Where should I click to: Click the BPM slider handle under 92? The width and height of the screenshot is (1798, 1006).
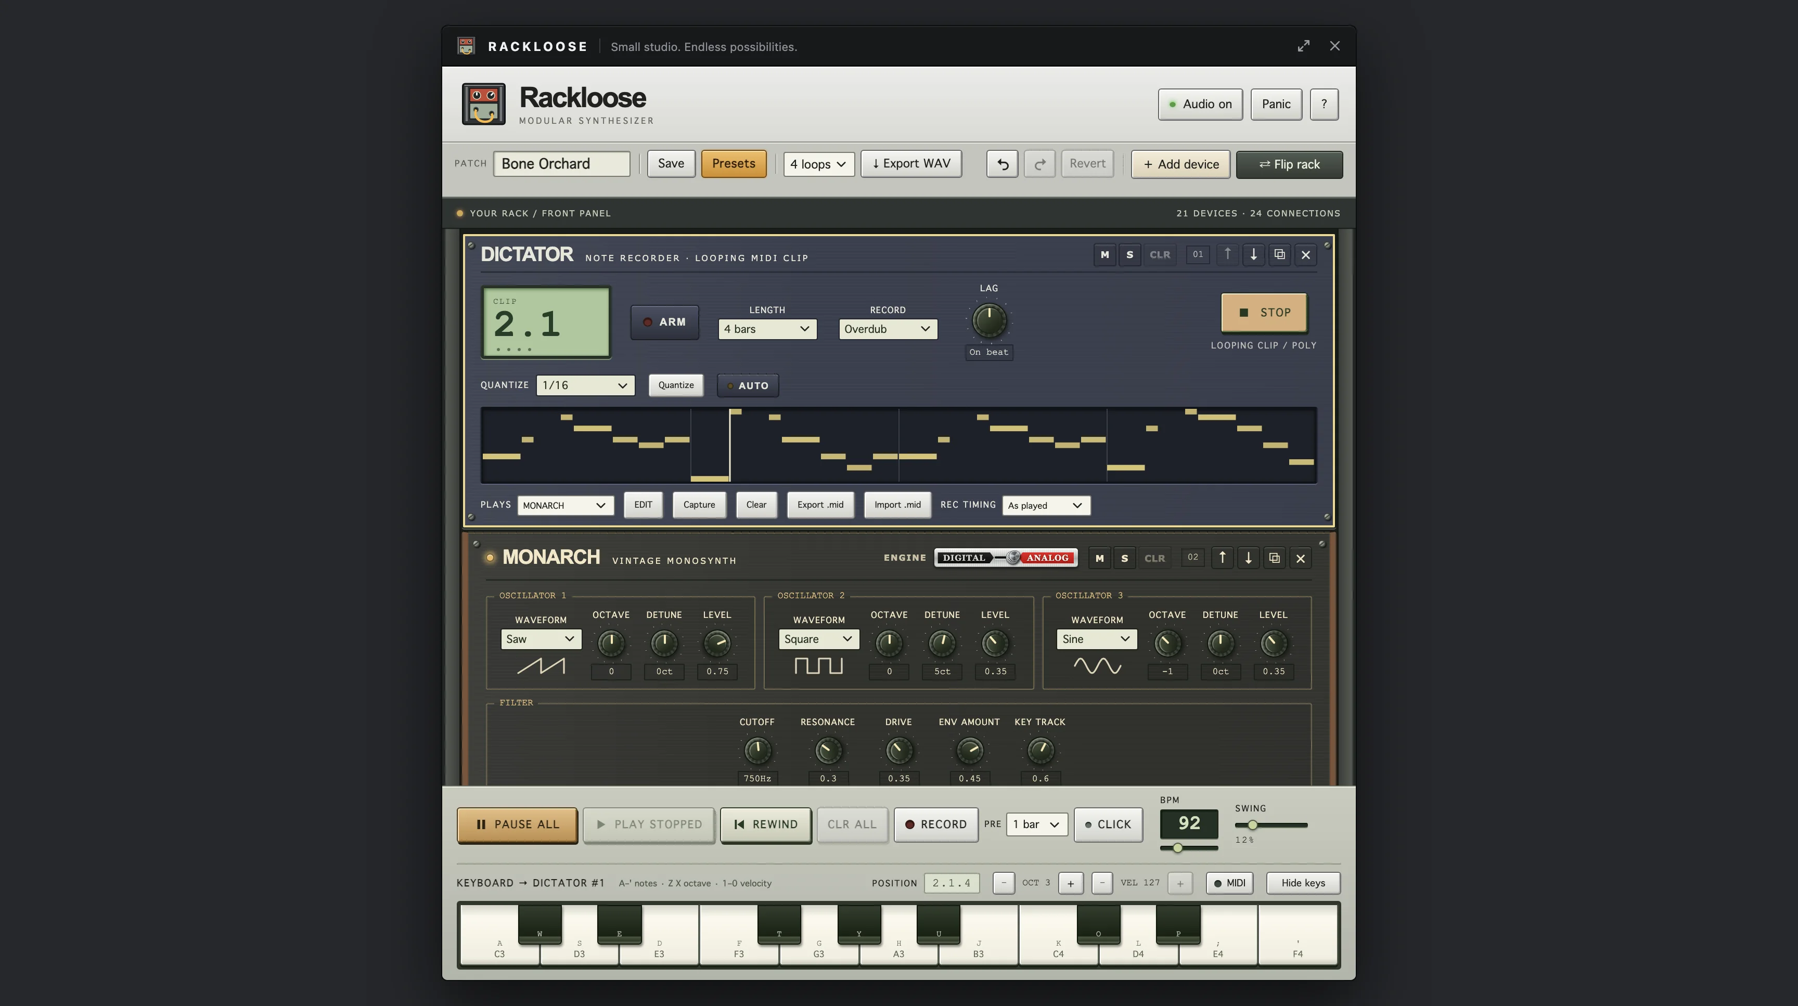point(1177,848)
